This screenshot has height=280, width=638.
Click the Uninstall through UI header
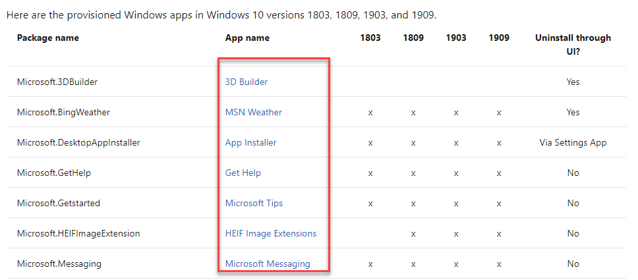click(x=573, y=44)
